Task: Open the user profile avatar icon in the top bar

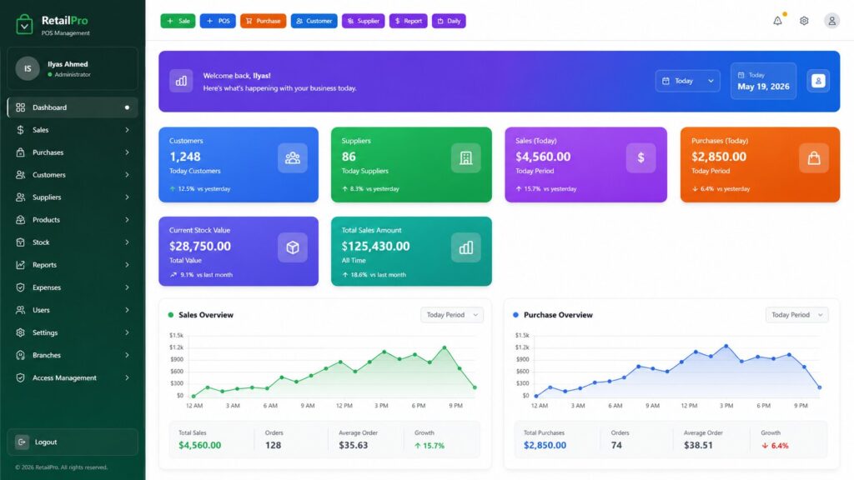Action: coord(831,21)
